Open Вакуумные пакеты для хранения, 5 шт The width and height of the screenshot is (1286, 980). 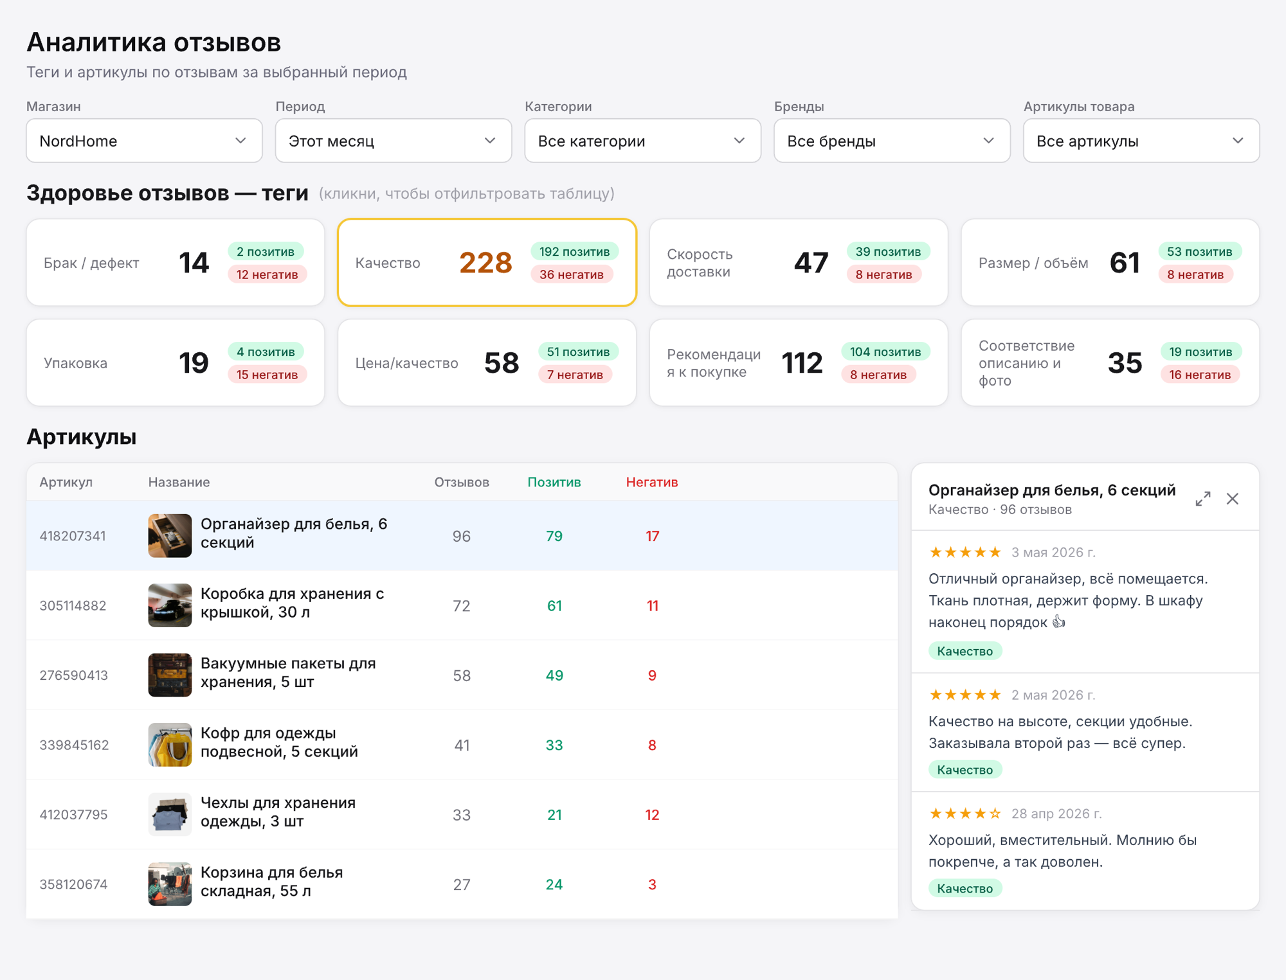point(288,672)
